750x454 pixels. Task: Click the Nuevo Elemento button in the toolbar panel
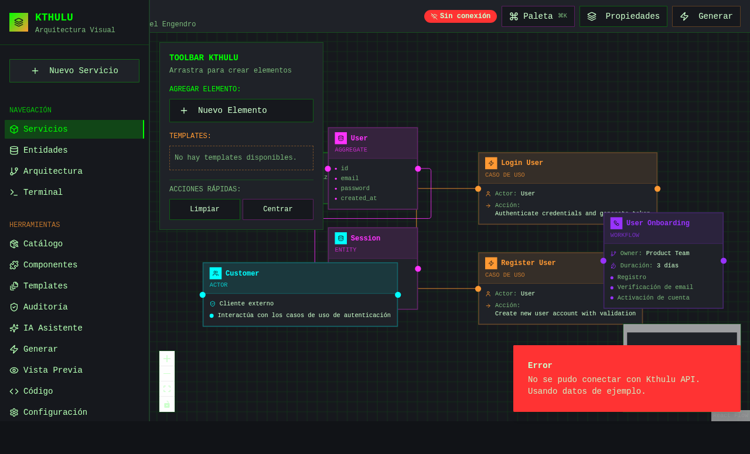click(x=241, y=111)
